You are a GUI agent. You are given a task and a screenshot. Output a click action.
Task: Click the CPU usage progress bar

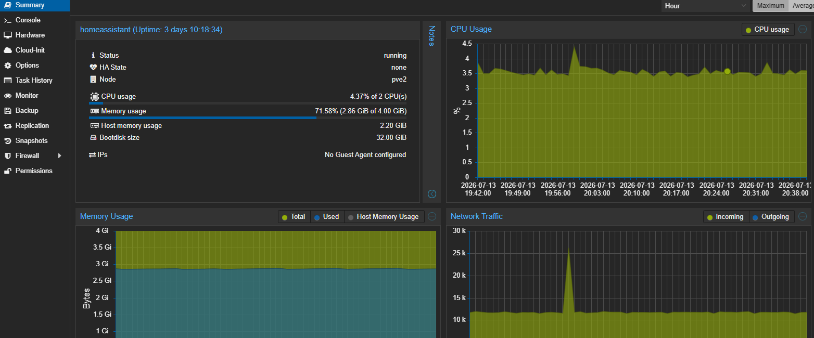248,103
